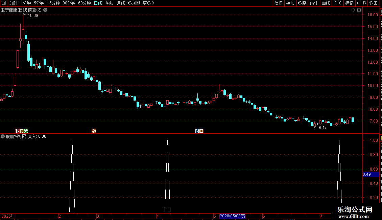Click the 6.47 low price label

pyautogui.click(x=323, y=128)
